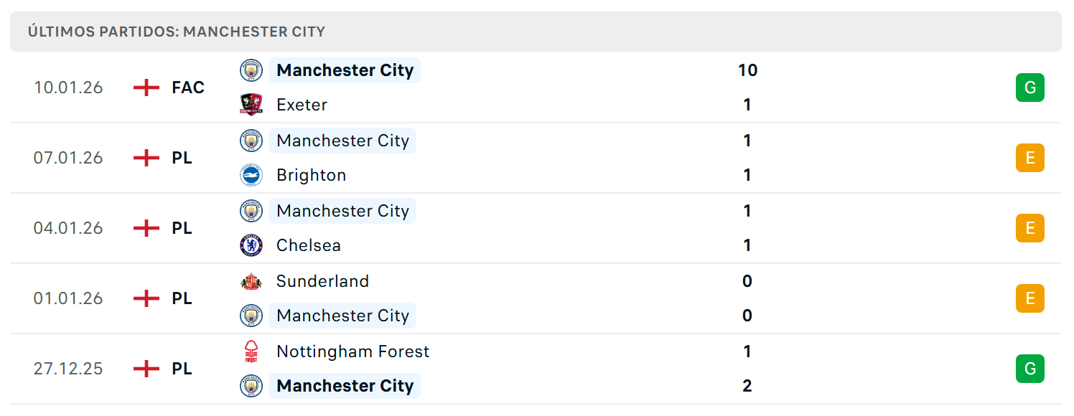Click the Últimos Partidos: Manchester City header
The height and width of the screenshot is (416, 1074).
coord(177,32)
